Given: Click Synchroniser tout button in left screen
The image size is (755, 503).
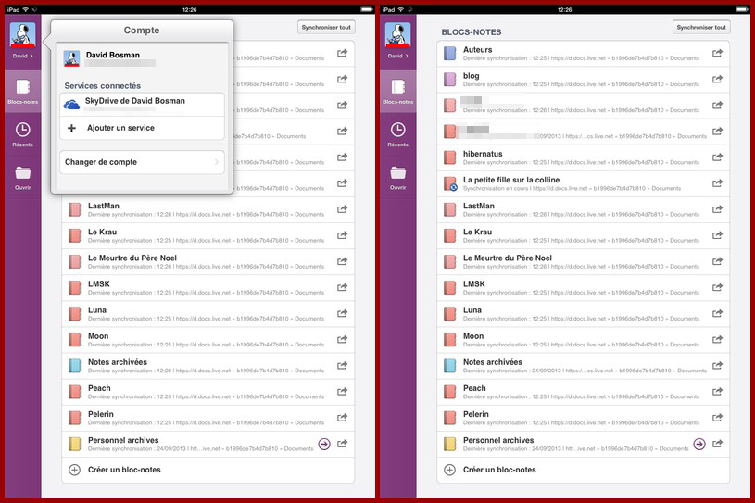Looking at the screenshot, I should click(326, 28).
